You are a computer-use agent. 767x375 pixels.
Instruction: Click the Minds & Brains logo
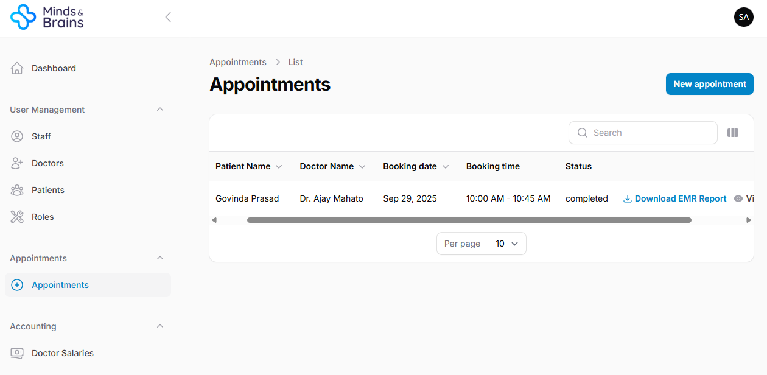47,17
